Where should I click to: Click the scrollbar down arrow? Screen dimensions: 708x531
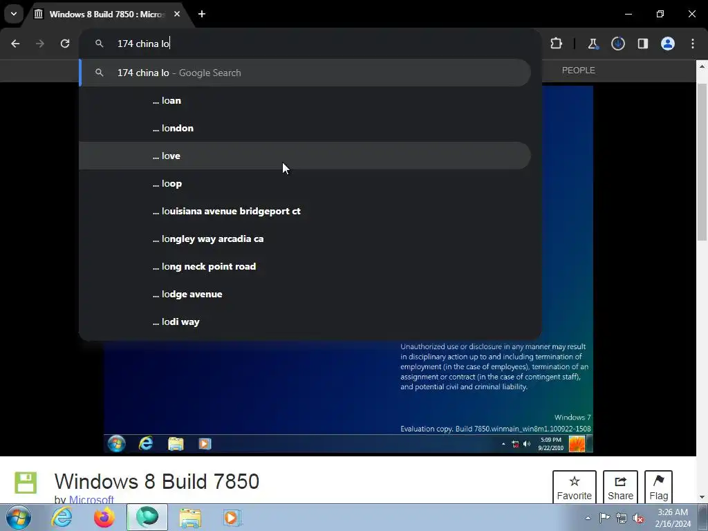pyautogui.click(x=702, y=498)
